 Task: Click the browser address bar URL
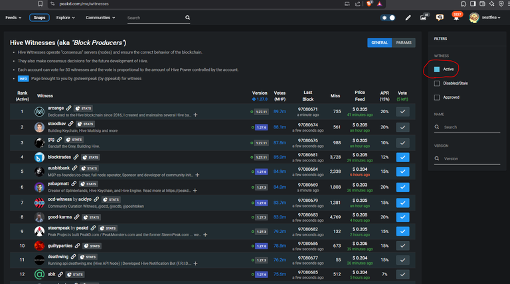pyautogui.click(x=84, y=3)
